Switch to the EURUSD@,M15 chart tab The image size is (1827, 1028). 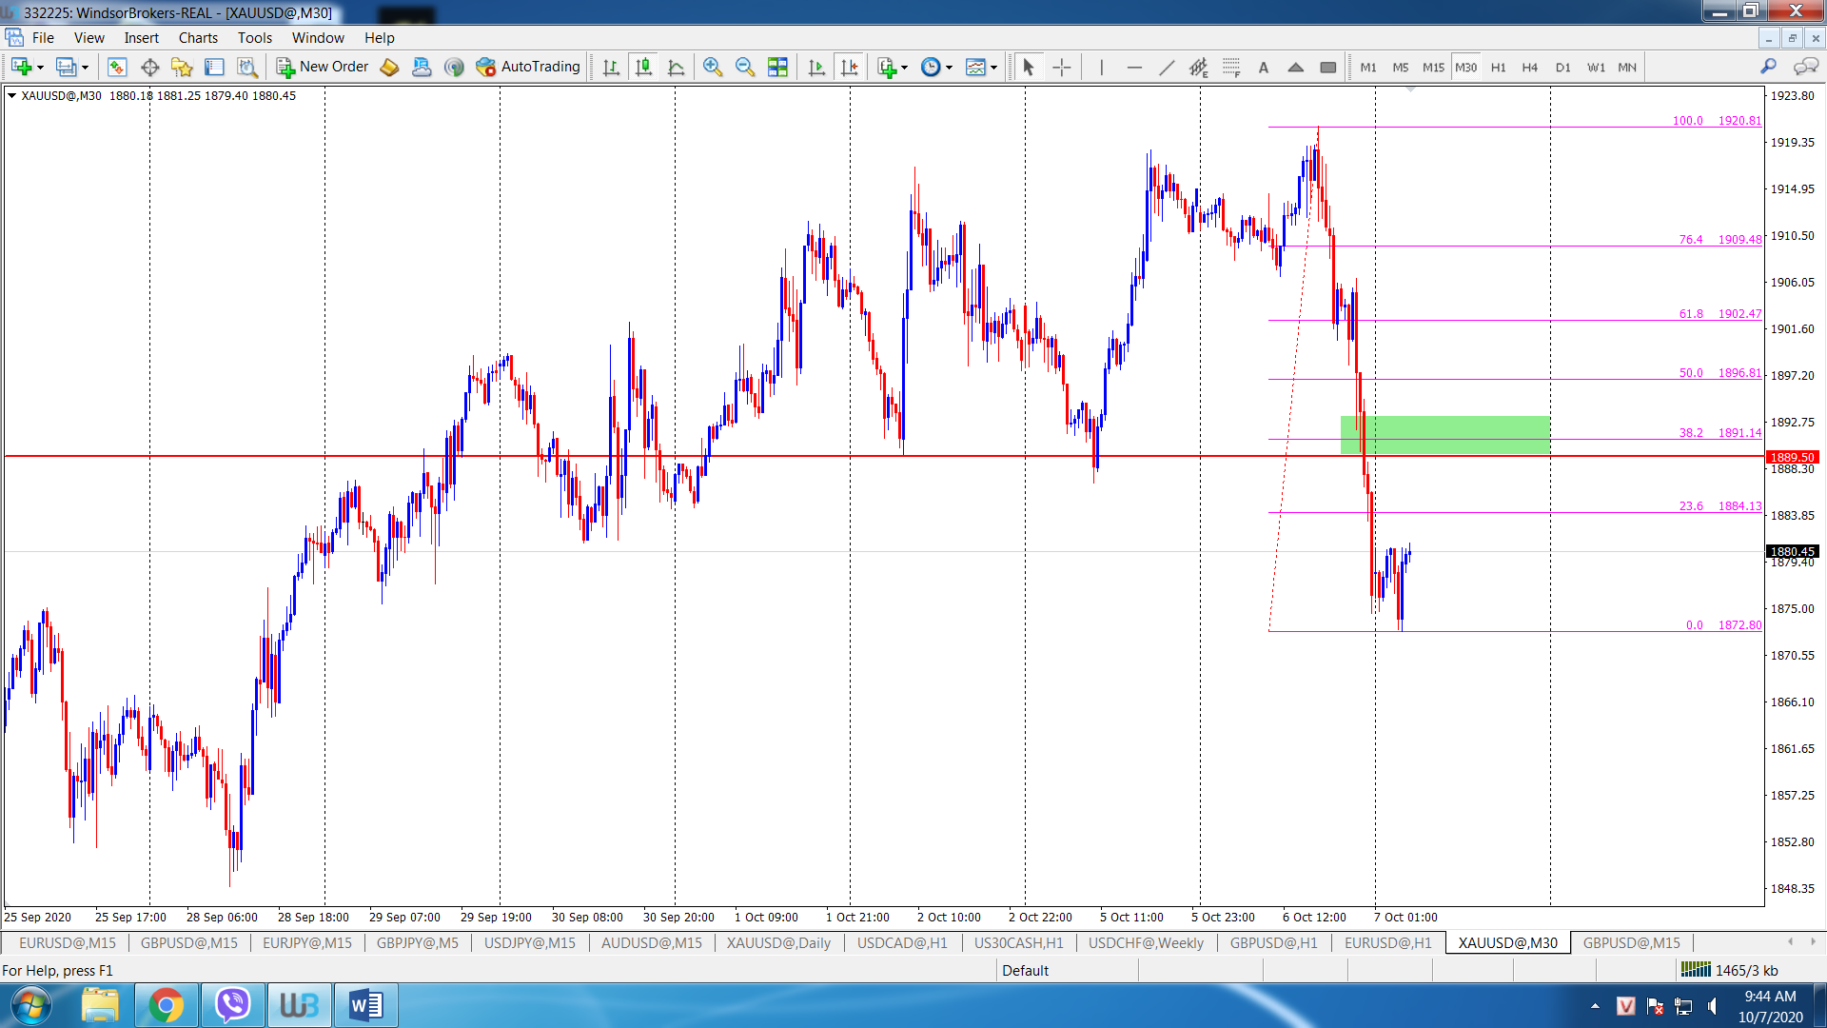(x=68, y=943)
